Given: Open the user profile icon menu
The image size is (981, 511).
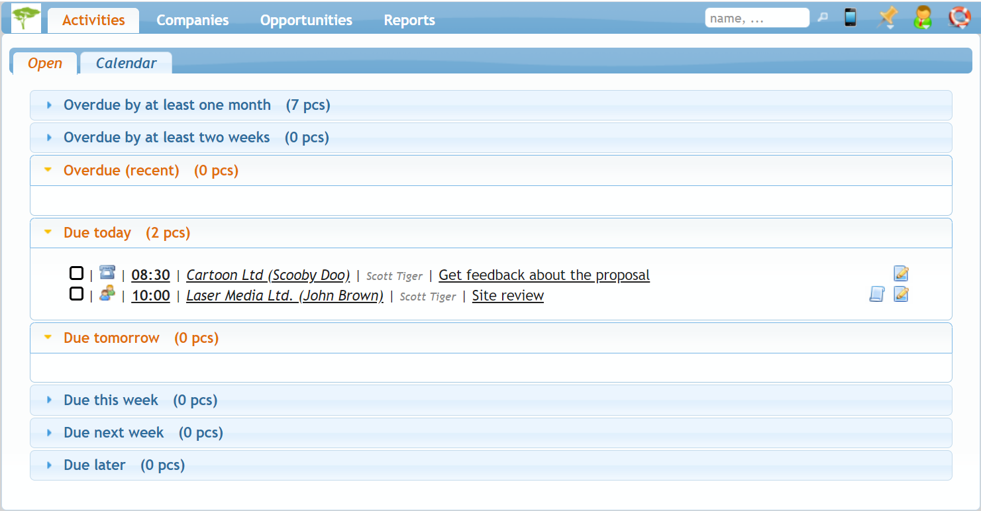Looking at the screenshot, I should click(x=922, y=18).
